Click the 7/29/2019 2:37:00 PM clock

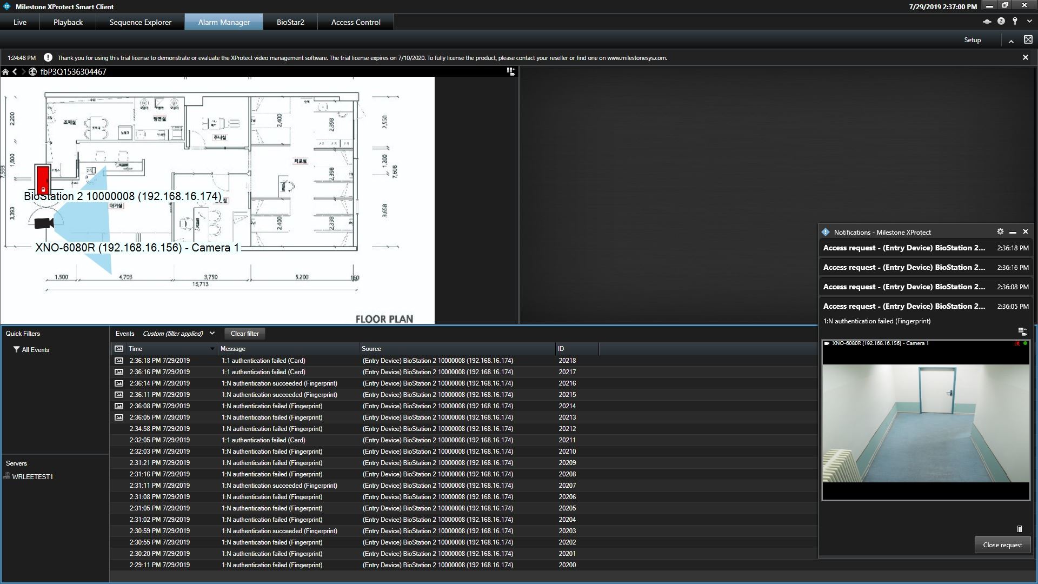(x=943, y=7)
